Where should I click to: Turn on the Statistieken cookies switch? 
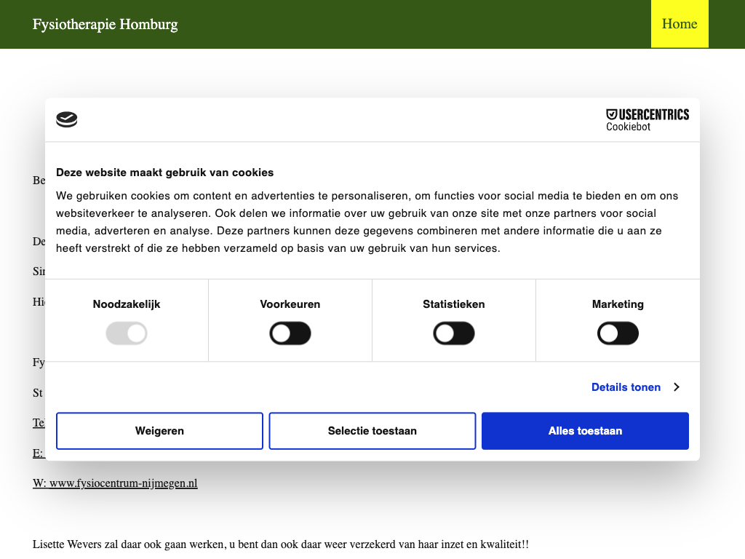coord(454,334)
